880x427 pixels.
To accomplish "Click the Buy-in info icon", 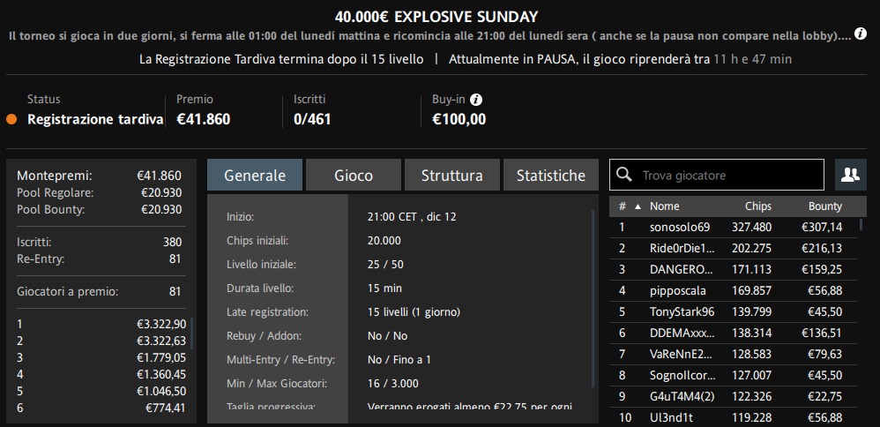I will [476, 100].
